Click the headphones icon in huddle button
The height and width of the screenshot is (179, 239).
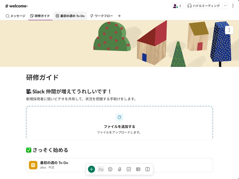tap(189, 6)
